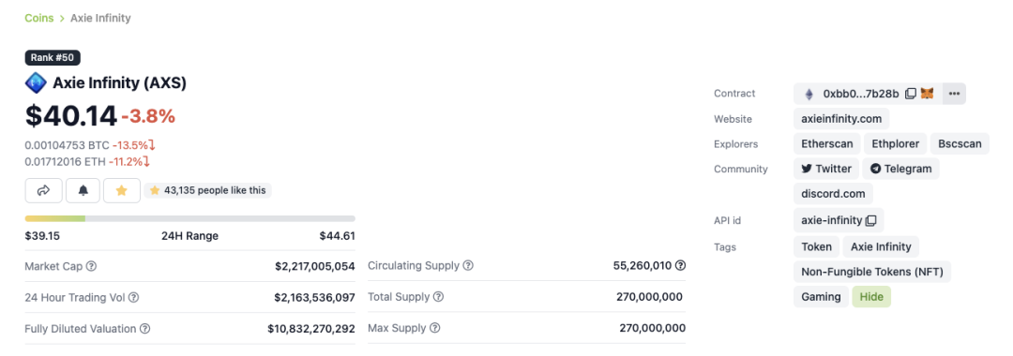
Task: Copy the contract address icon
Action: coord(910,94)
